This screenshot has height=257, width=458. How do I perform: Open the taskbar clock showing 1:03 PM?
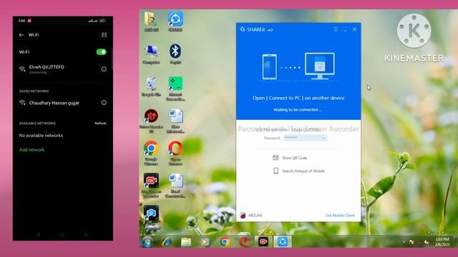[442, 242]
